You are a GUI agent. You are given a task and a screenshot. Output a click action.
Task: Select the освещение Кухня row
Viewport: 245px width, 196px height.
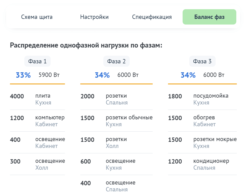click(x=116, y=164)
